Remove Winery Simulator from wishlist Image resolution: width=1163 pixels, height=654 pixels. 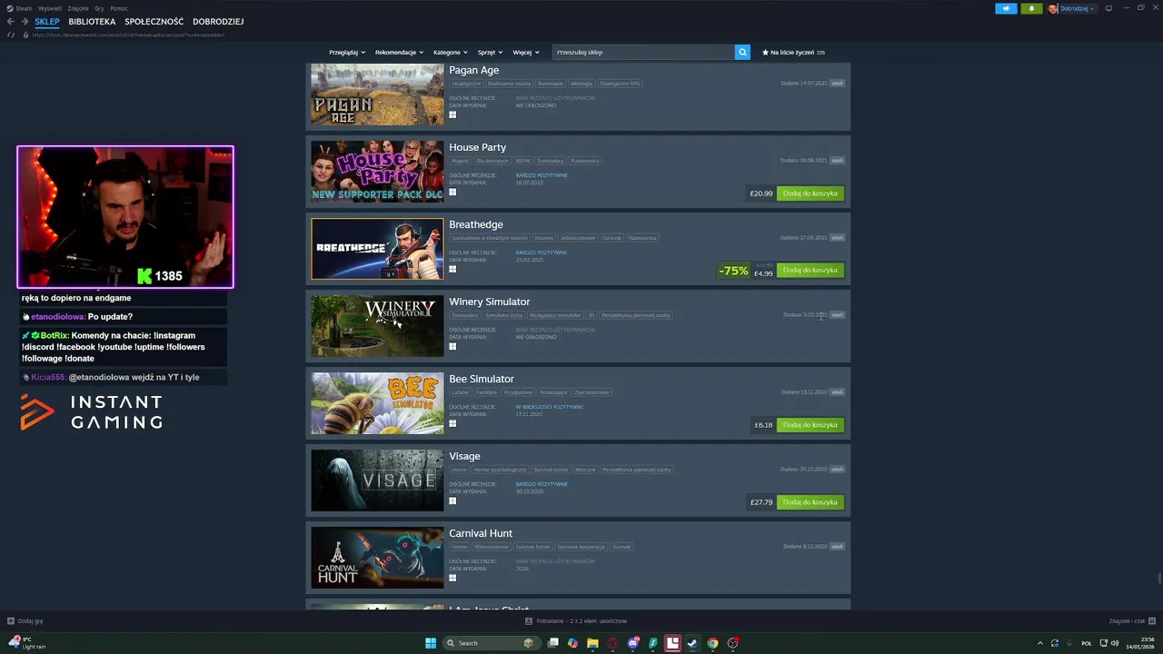click(x=838, y=315)
